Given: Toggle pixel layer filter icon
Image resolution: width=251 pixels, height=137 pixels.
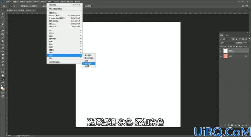Looking at the screenshot, I should click(x=234, y=39).
